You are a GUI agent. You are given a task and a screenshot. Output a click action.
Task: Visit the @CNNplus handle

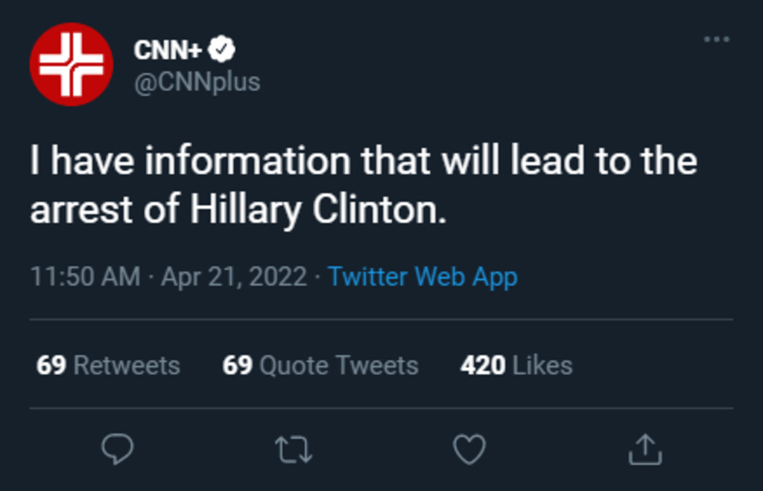click(197, 82)
